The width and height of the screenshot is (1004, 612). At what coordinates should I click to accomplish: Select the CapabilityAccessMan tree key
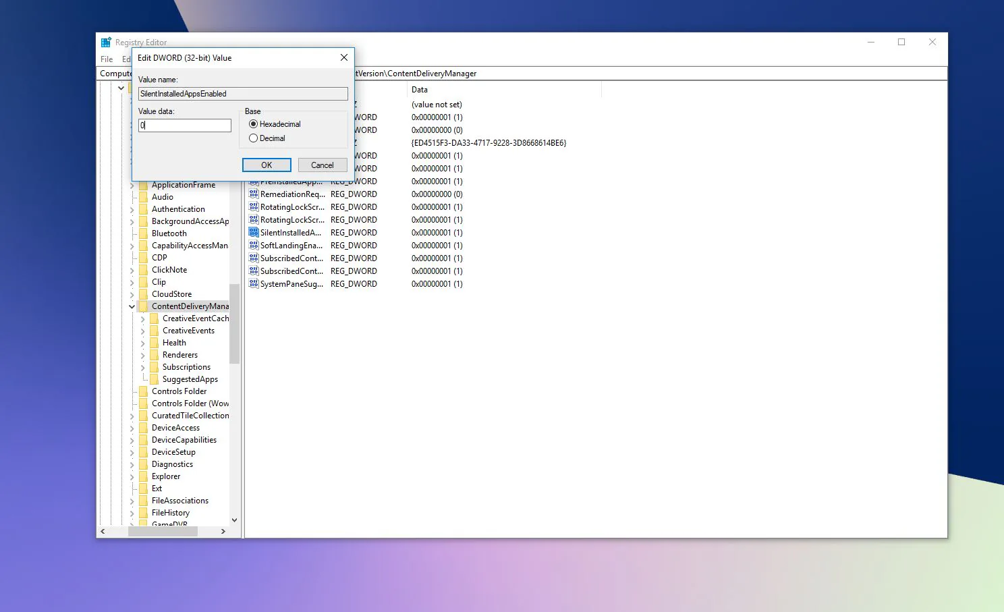(x=190, y=246)
